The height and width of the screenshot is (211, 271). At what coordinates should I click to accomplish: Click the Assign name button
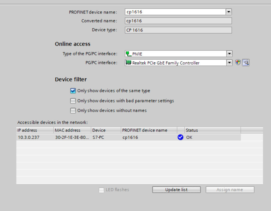230,189
